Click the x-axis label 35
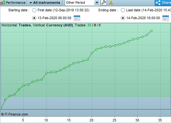 point(160,120)
